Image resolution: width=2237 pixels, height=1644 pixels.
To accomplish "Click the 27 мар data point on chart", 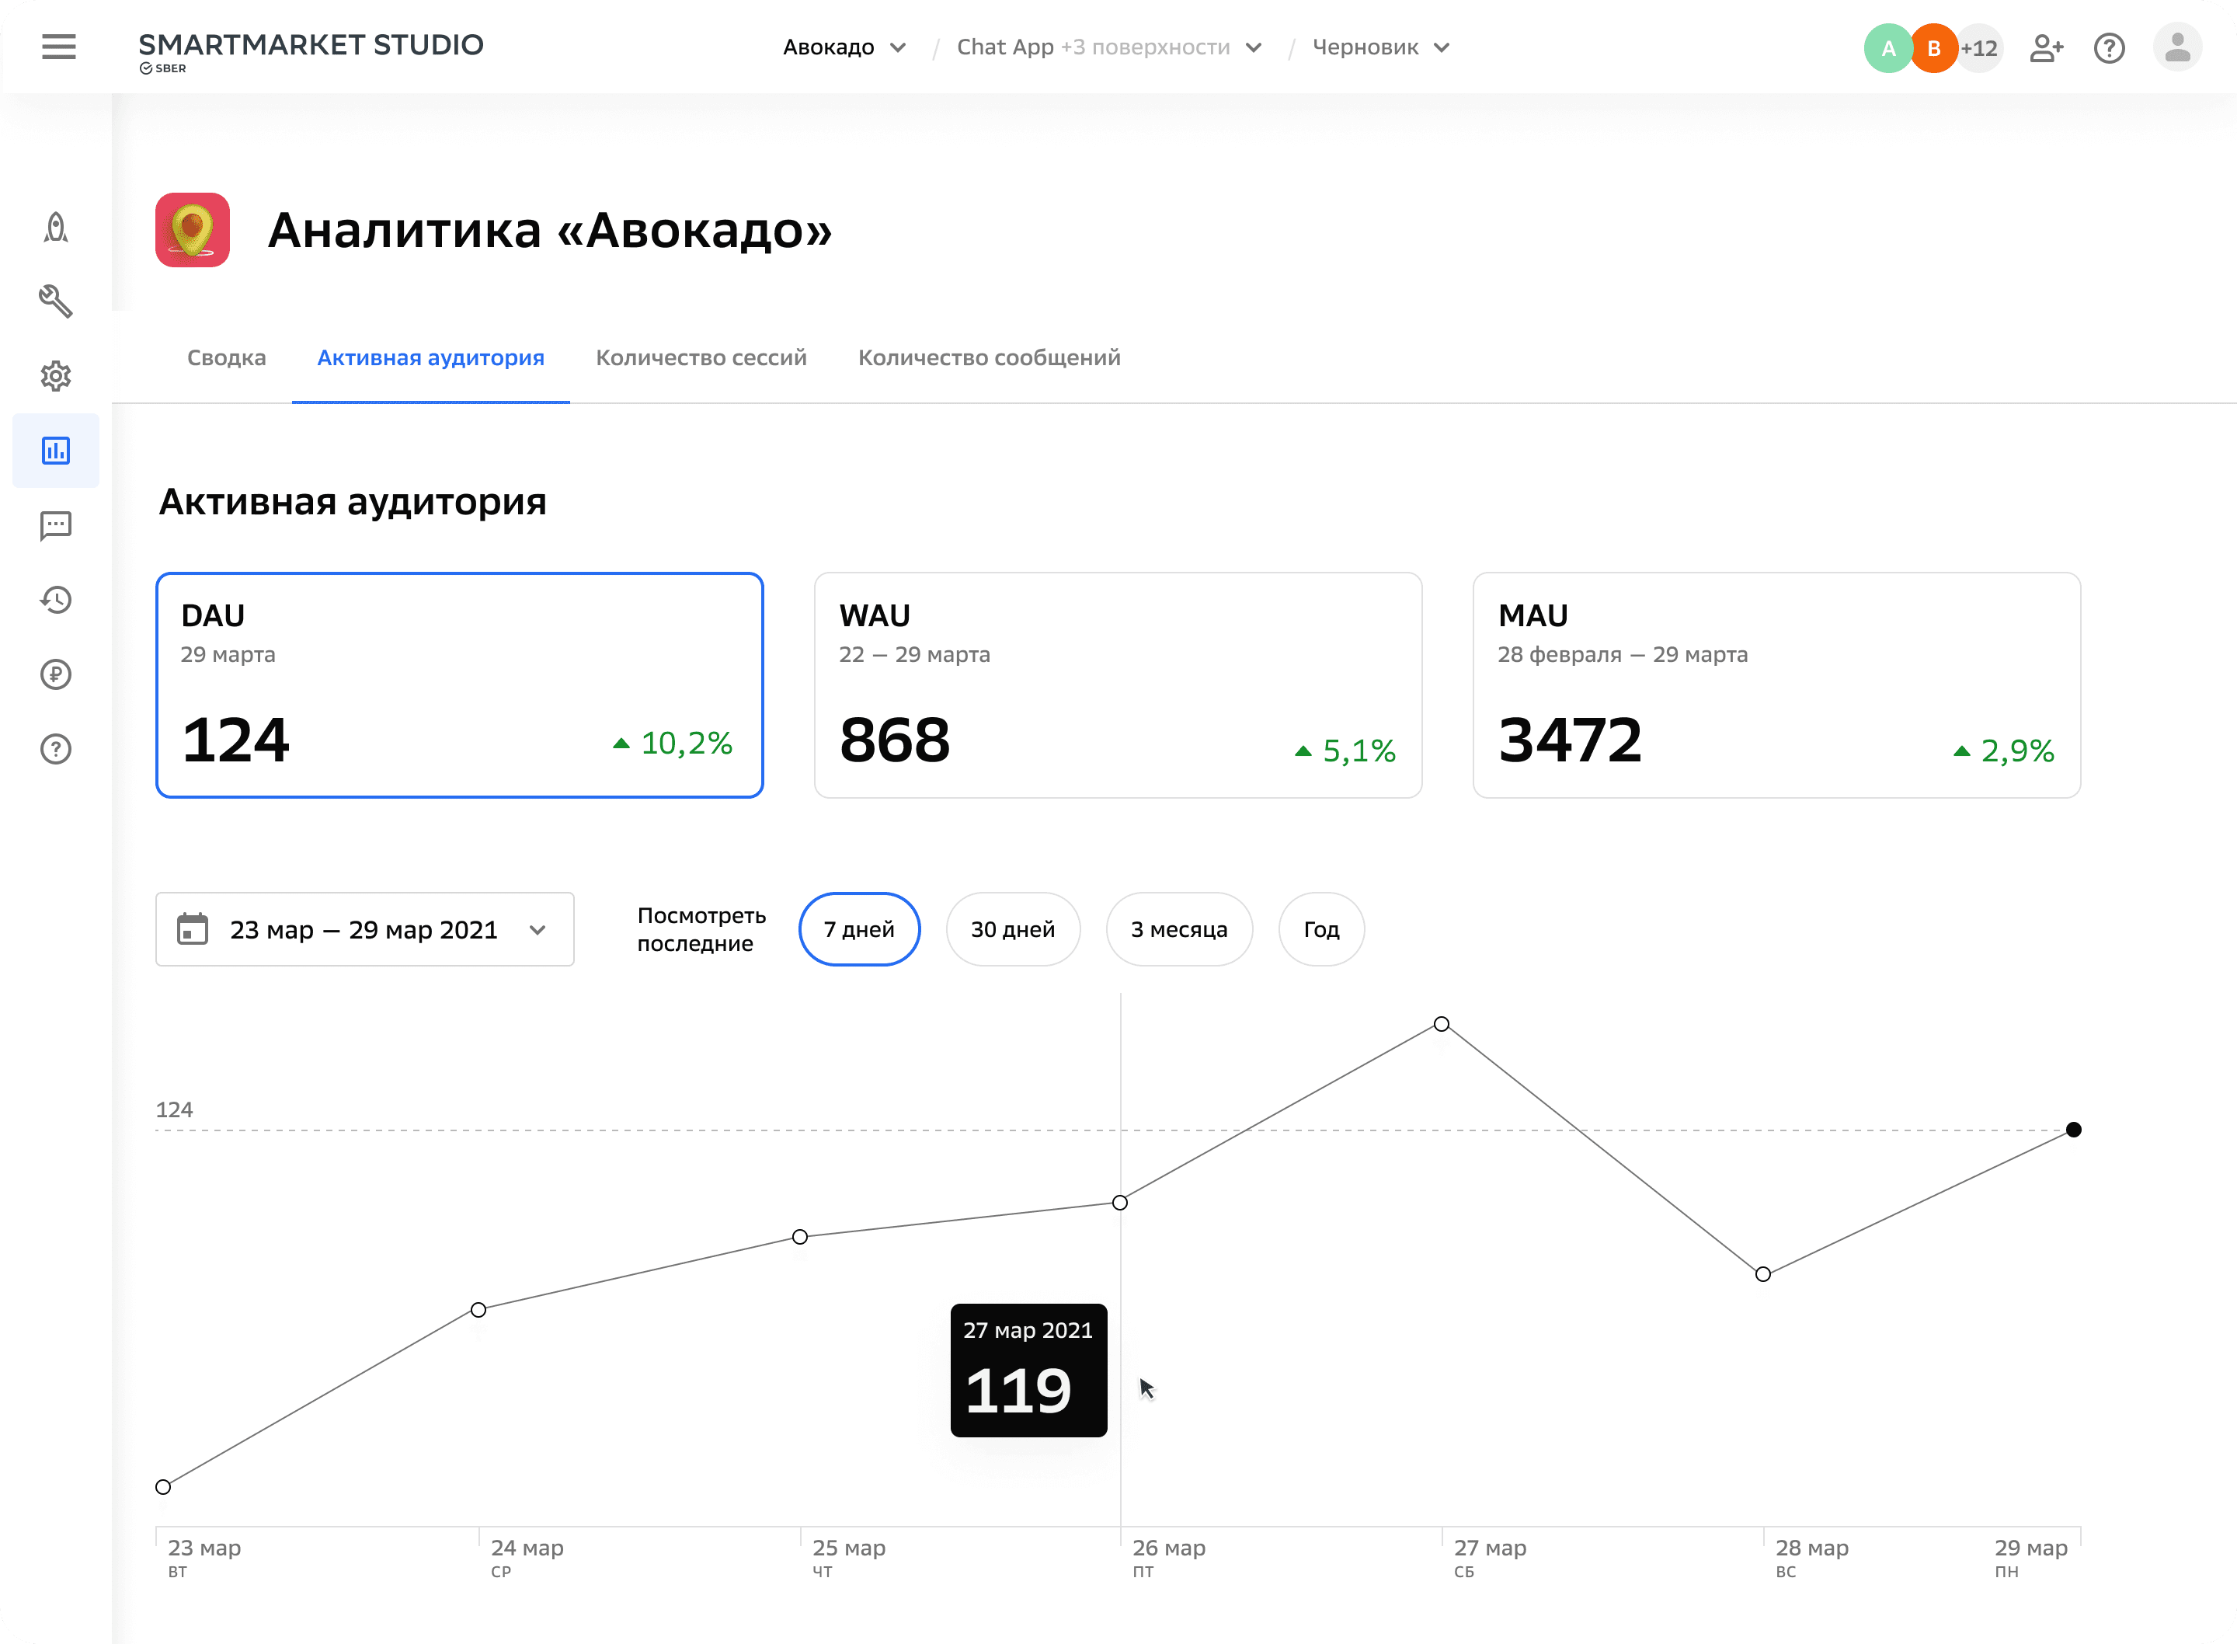I will [1442, 1024].
